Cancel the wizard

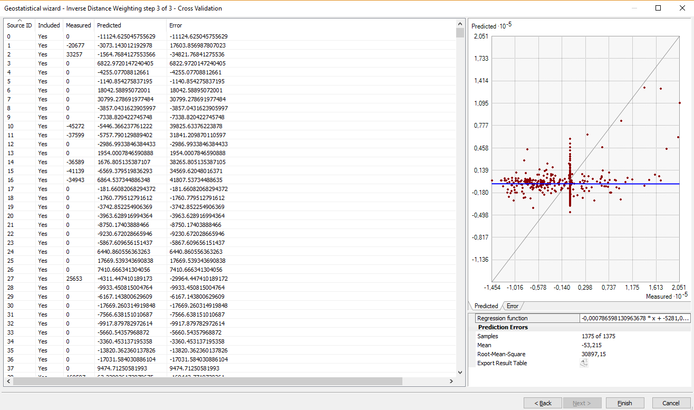(671, 403)
